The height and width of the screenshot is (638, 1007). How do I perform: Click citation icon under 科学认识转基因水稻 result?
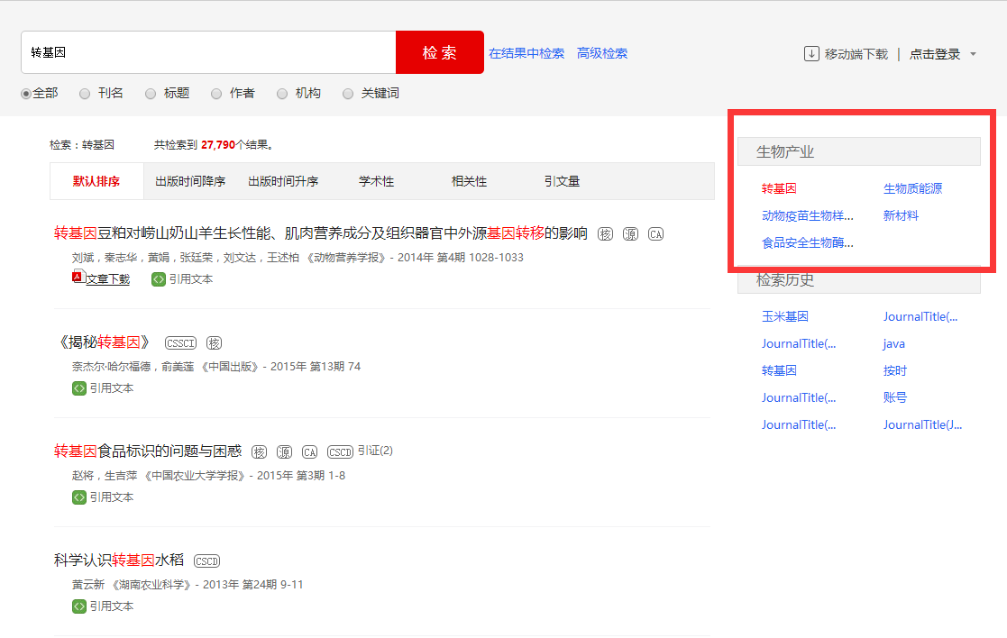click(x=79, y=606)
